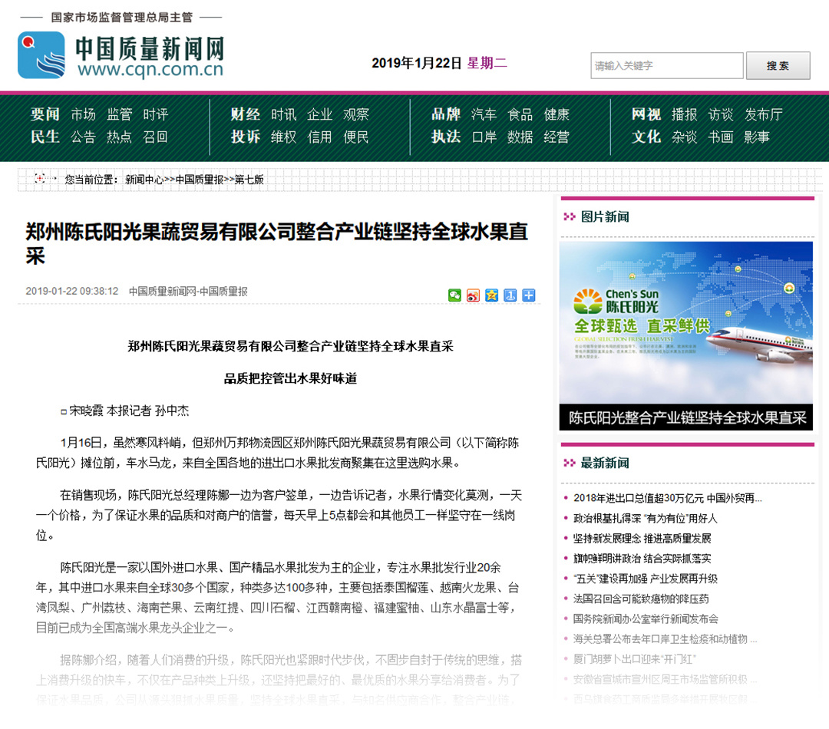
Task: Open news 安徽省宣城市宣州区周王市场监管所
Action: (665, 679)
